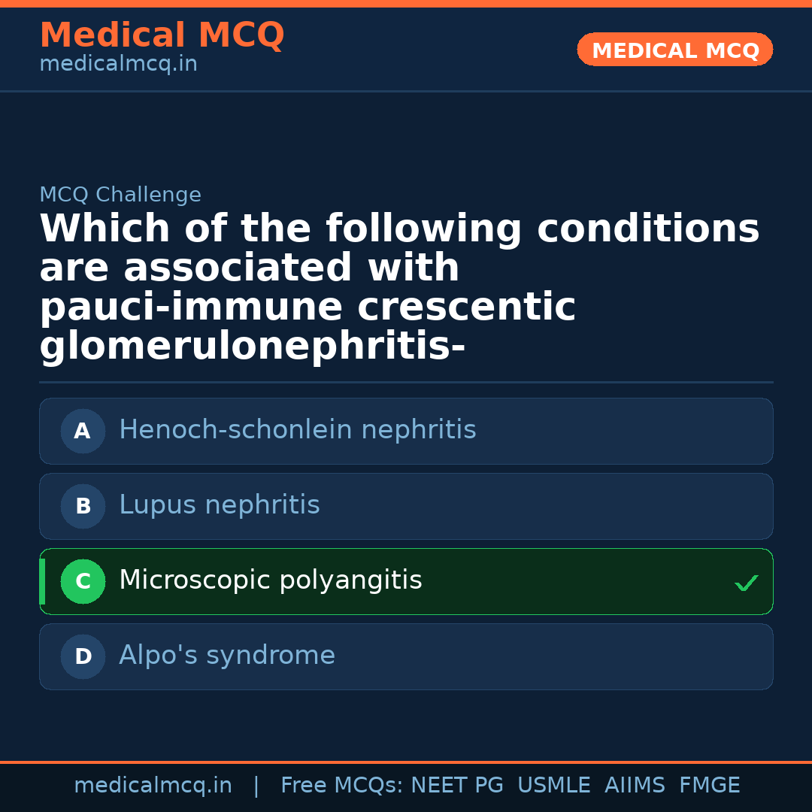
Task: Click the green checkmark on the correct answer
Action: (x=746, y=583)
